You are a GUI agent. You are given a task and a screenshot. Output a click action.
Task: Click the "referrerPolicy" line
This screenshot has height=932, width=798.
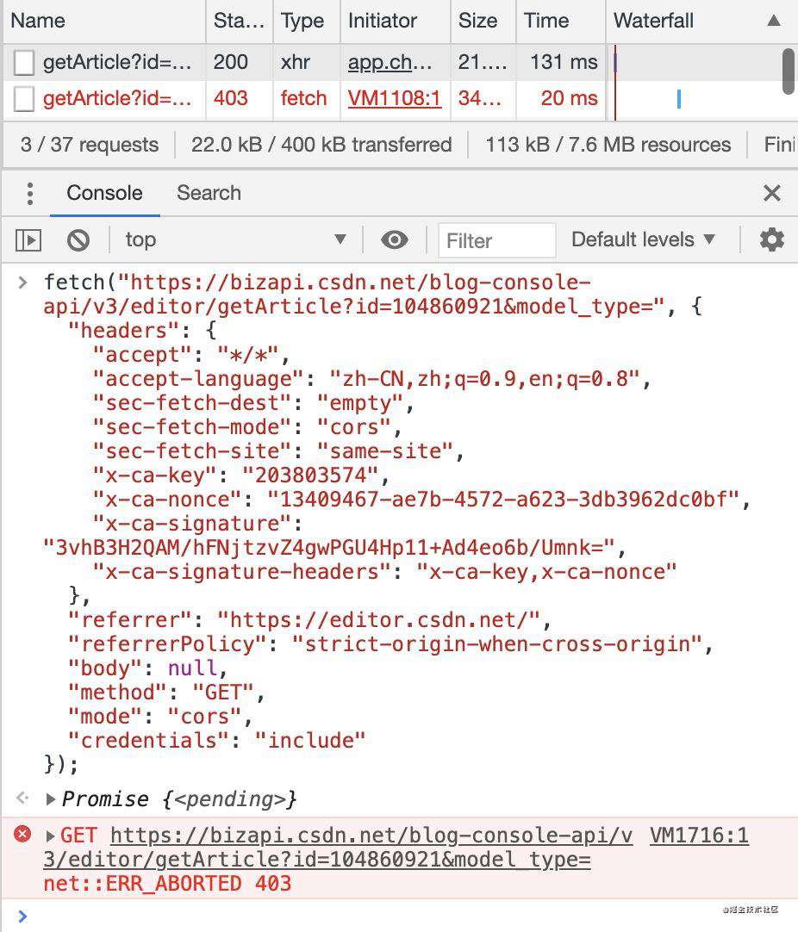390,644
